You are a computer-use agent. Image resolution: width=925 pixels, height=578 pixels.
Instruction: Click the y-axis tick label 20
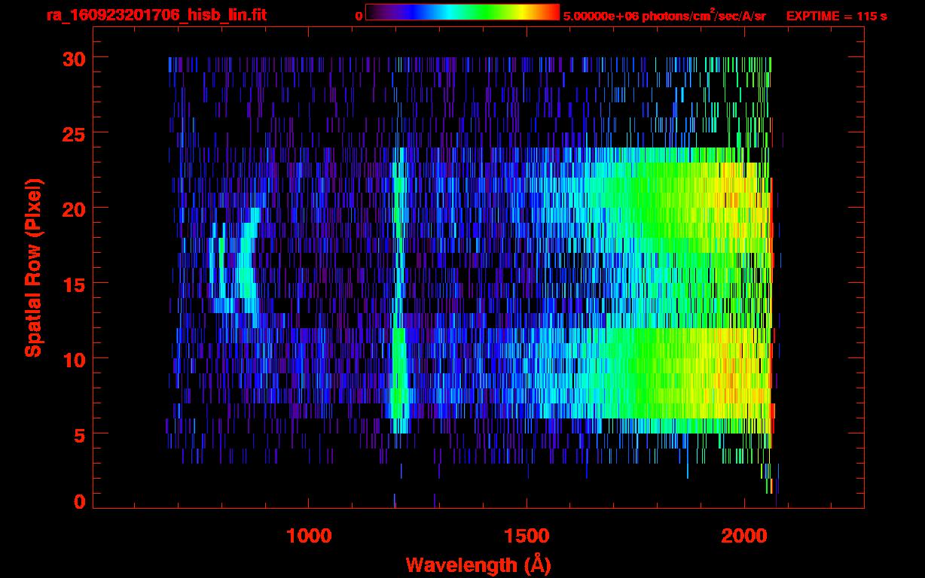(74, 208)
